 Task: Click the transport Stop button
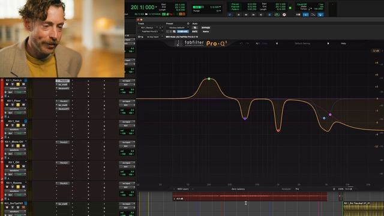269,14
